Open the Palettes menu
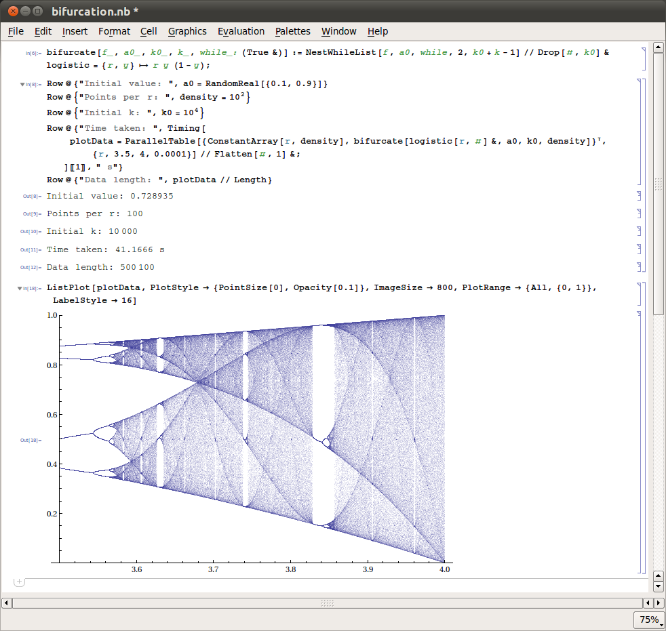 click(292, 31)
